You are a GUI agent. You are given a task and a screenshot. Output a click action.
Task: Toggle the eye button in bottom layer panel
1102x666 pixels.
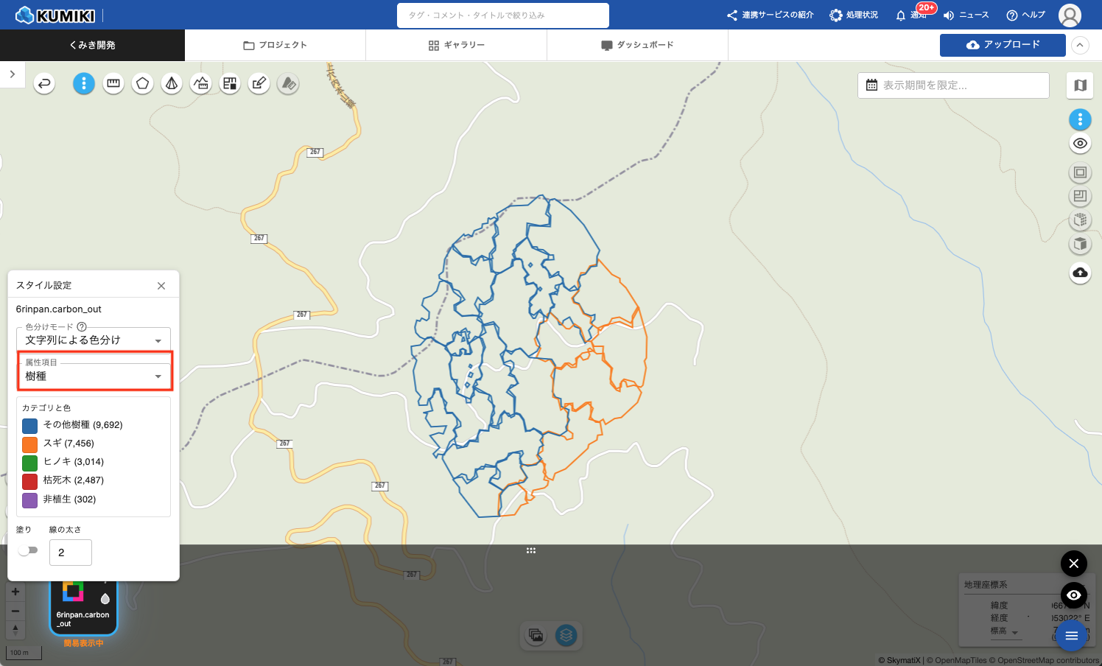1073,595
